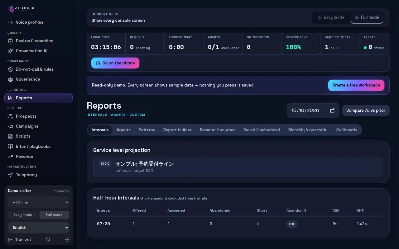Click Compare 7d vs prior

(366, 110)
